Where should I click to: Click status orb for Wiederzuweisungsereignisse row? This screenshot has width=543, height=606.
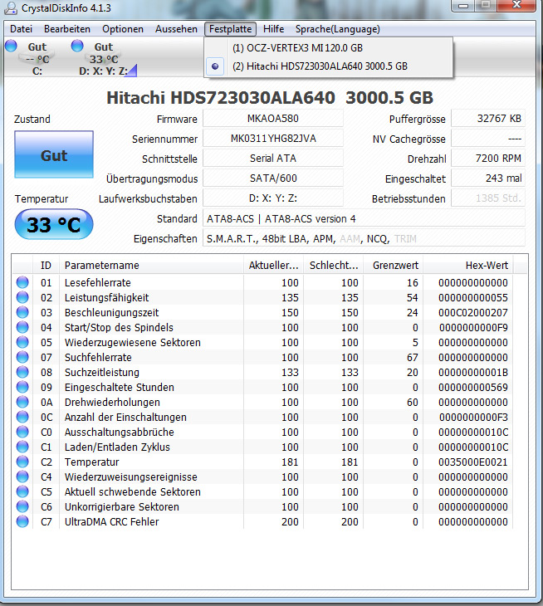click(x=22, y=476)
